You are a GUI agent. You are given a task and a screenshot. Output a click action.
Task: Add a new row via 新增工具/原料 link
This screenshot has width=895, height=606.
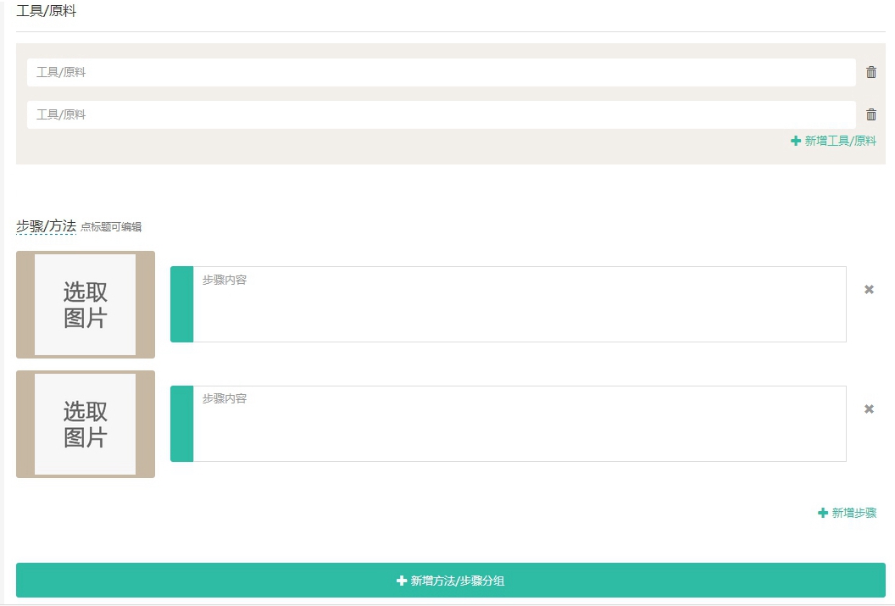pos(840,141)
